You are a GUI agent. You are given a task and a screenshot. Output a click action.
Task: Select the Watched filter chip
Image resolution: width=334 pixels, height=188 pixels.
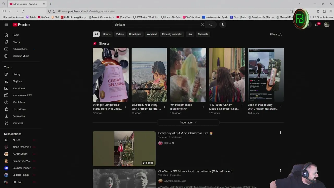coord(152,34)
